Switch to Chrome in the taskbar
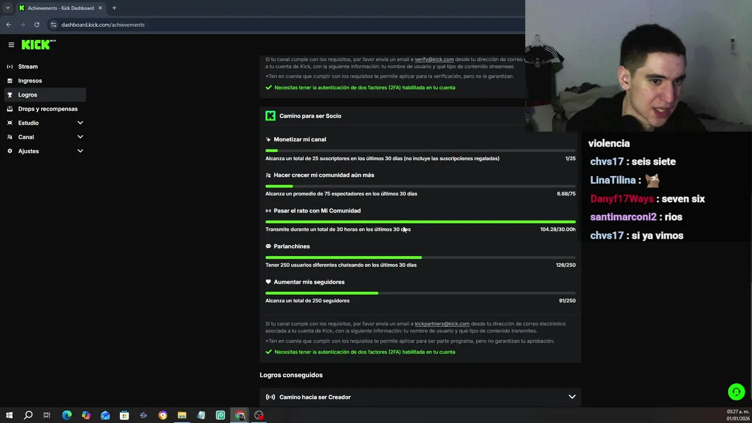Screen dimensions: 752x423 pos(240,415)
